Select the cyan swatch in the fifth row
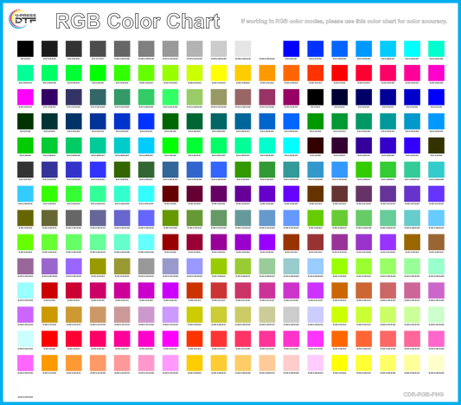The image size is (461, 405). 291,145
